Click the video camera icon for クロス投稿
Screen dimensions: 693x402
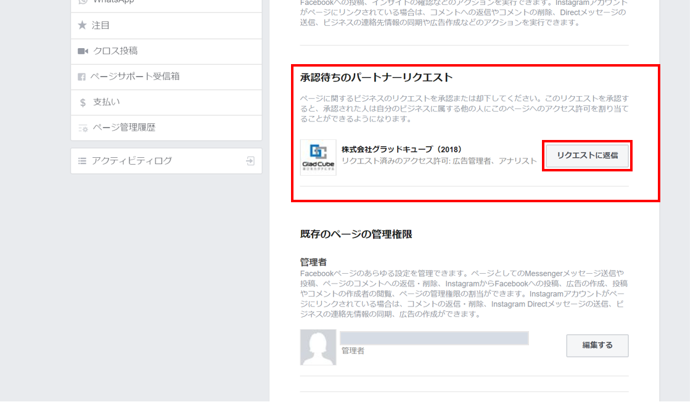coord(83,51)
